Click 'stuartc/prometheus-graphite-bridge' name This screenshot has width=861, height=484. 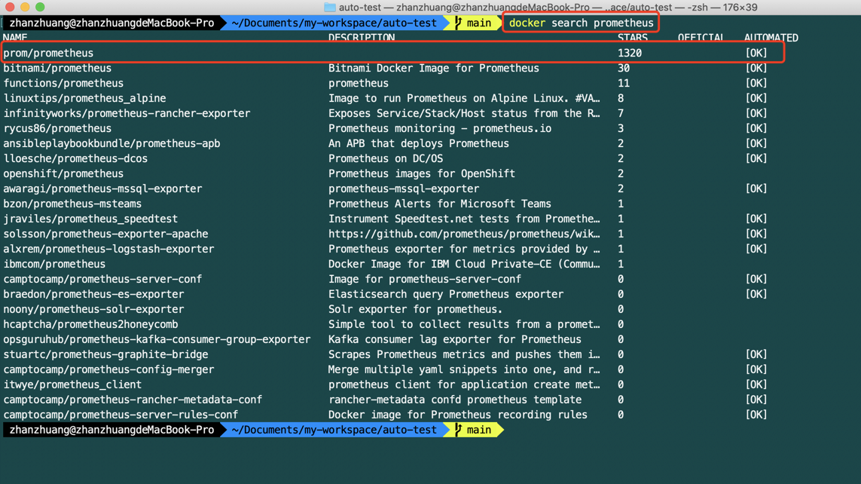tap(105, 355)
